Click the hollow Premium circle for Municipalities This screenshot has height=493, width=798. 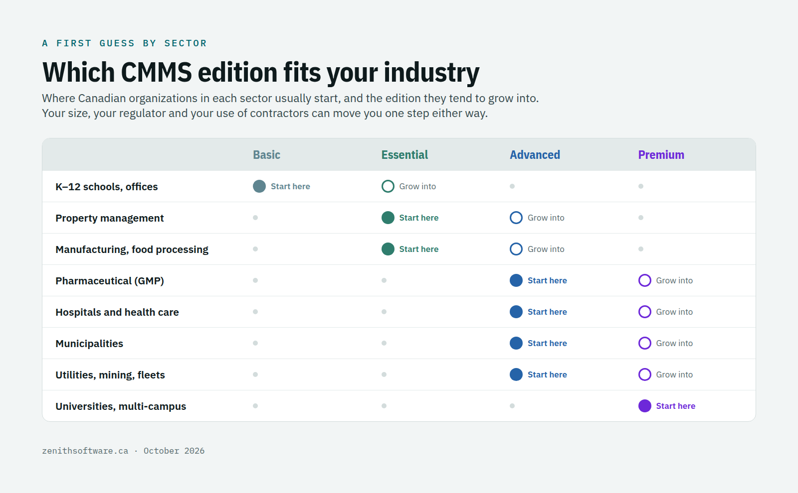tap(645, 343)
